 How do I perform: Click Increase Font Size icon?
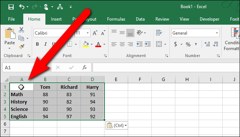95,33
